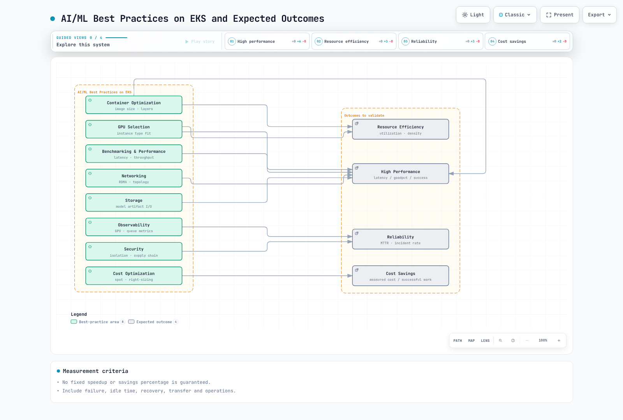Click the AI/ML Best Practices on EKS group label

(105, 93)
